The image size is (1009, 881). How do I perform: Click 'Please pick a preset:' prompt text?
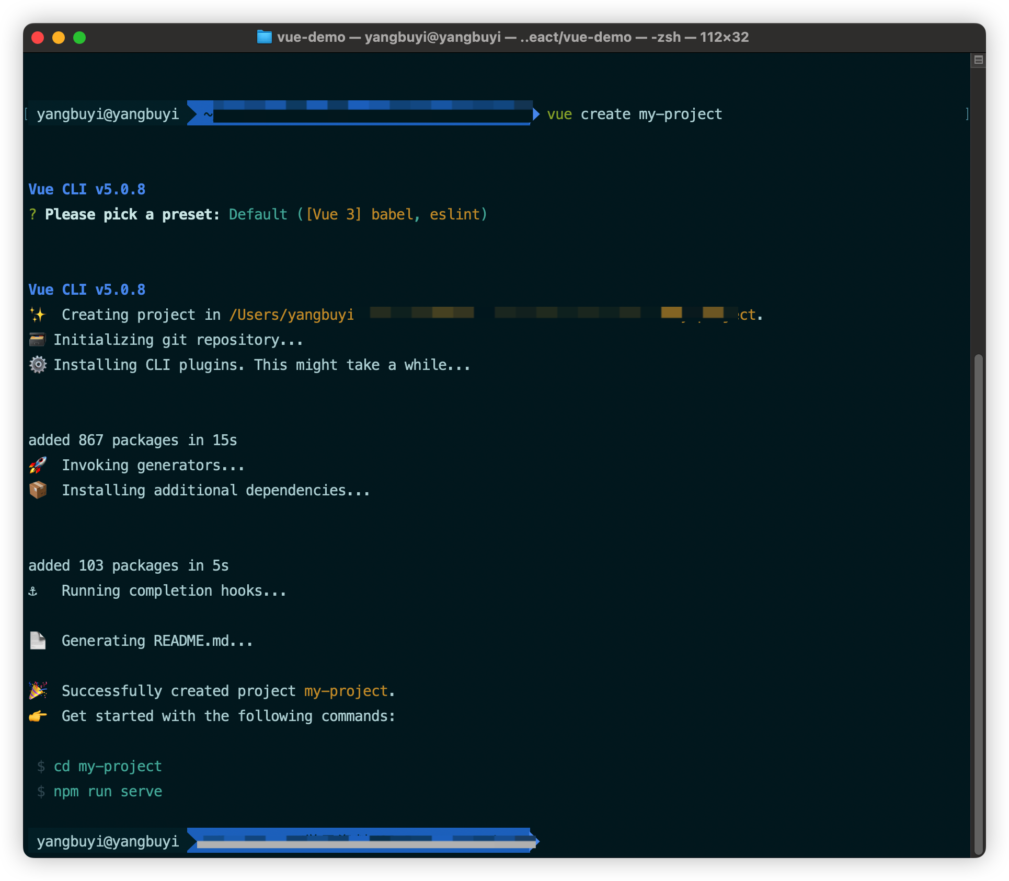[132, 214]
